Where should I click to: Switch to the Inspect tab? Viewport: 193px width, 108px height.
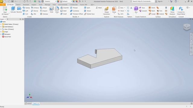[34, 5]
